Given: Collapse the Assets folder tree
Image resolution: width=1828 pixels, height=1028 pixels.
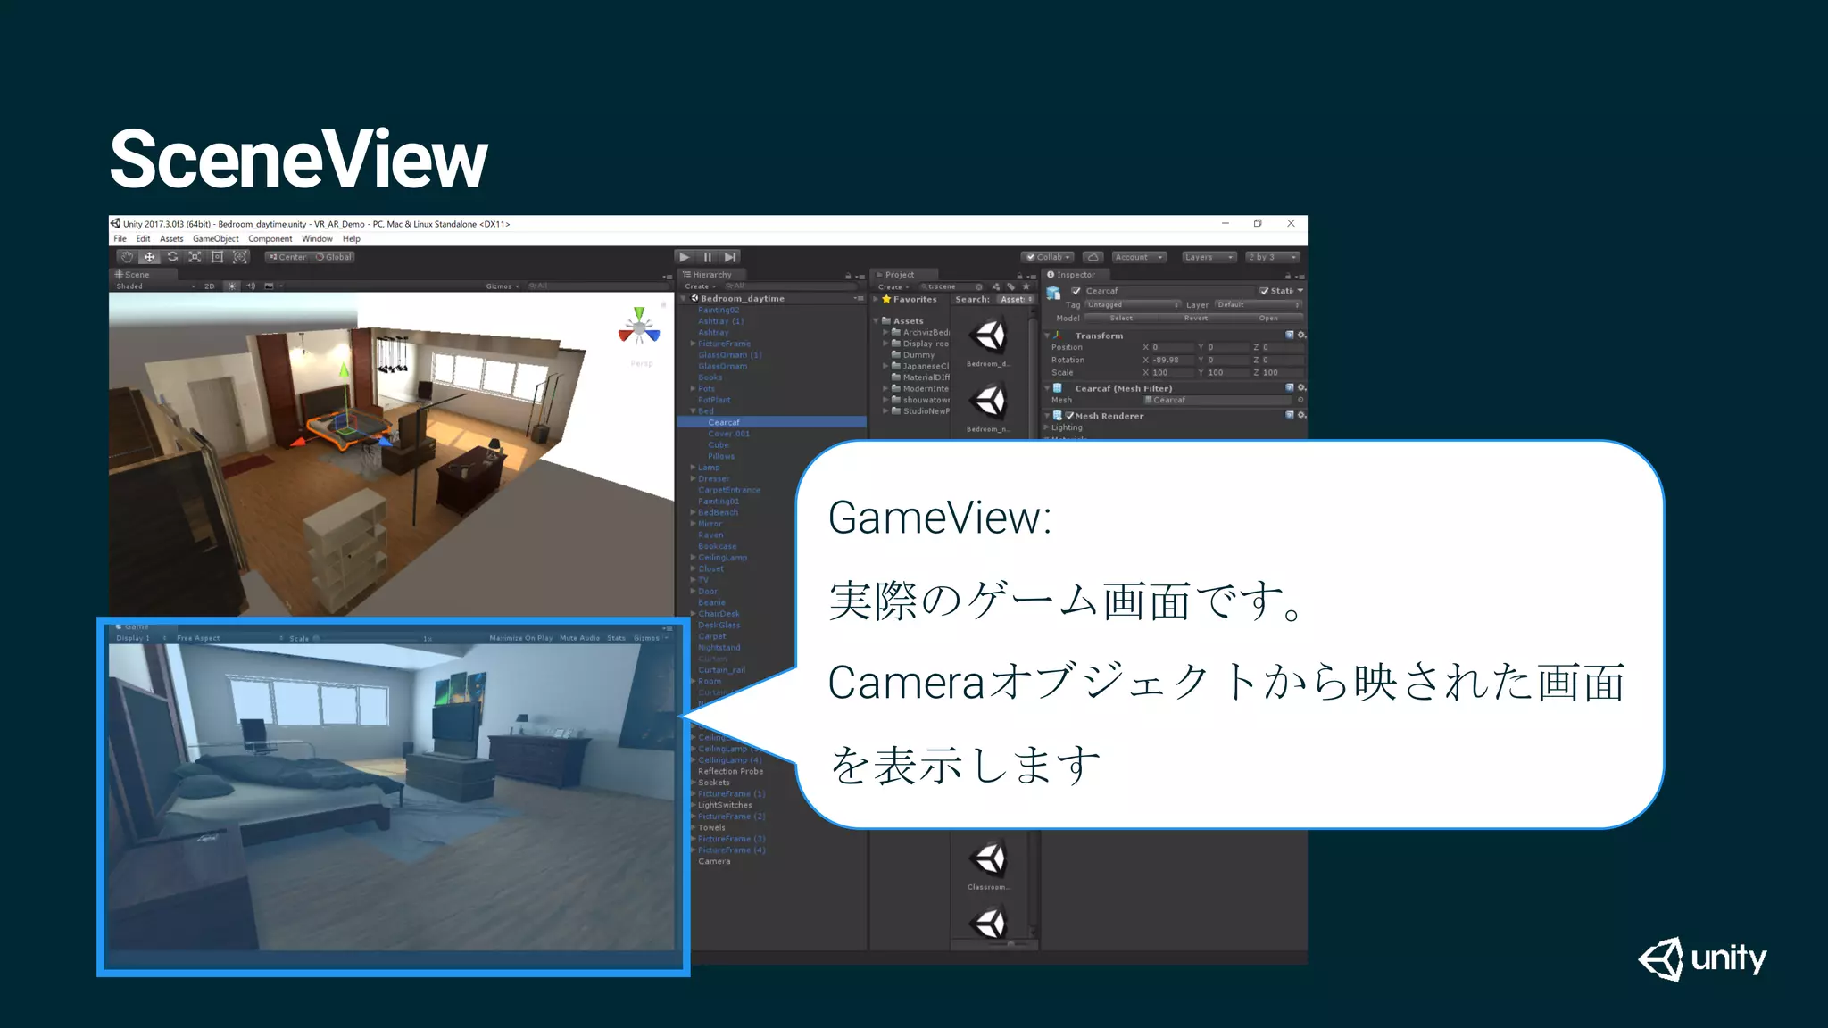Looking at the screenshot, I should coord(876,320).
